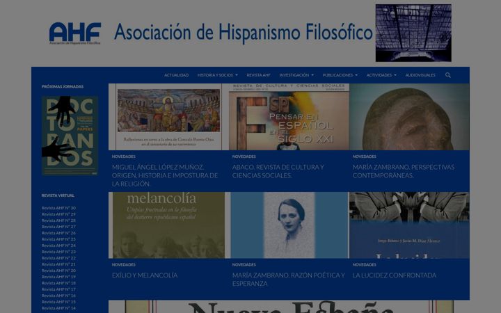
Task: Open the La Lucidez Confrontada book cover thumbnail
Action: coord(409,225)
